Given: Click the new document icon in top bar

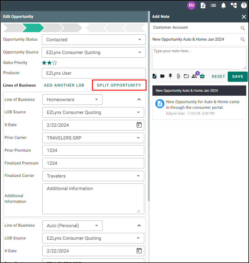Looking at the screenshot, I should pos(203,5).
